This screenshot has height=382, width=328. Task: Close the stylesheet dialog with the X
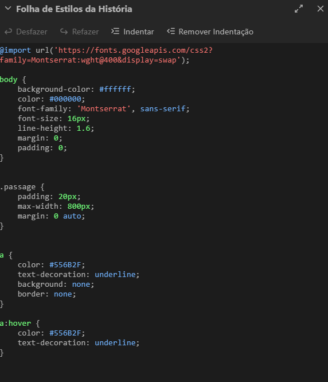pos(321,9)
